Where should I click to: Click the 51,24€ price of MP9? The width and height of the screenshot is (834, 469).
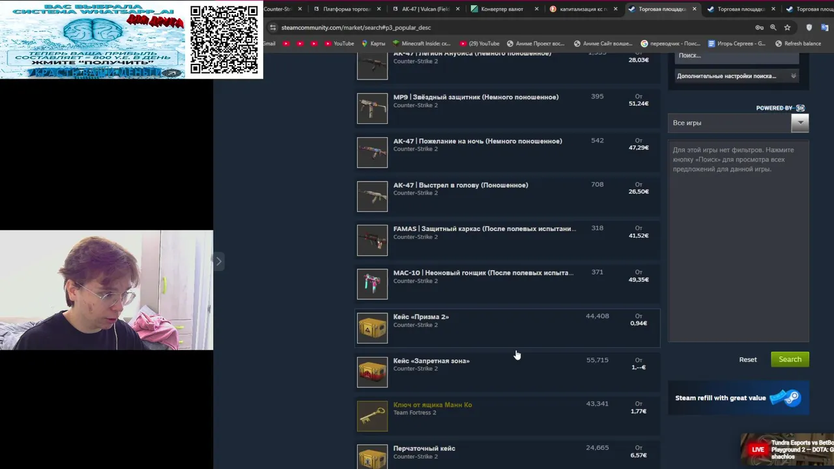pos(639,104)
